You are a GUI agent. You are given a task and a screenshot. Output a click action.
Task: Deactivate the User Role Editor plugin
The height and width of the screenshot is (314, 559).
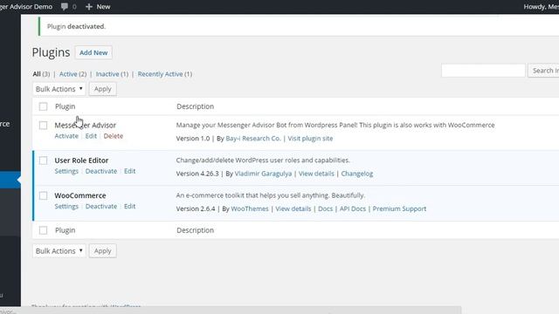coord(101,171)
